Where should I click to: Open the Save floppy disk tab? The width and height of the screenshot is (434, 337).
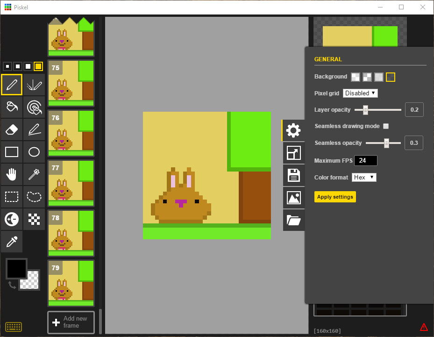click(294, 175)
